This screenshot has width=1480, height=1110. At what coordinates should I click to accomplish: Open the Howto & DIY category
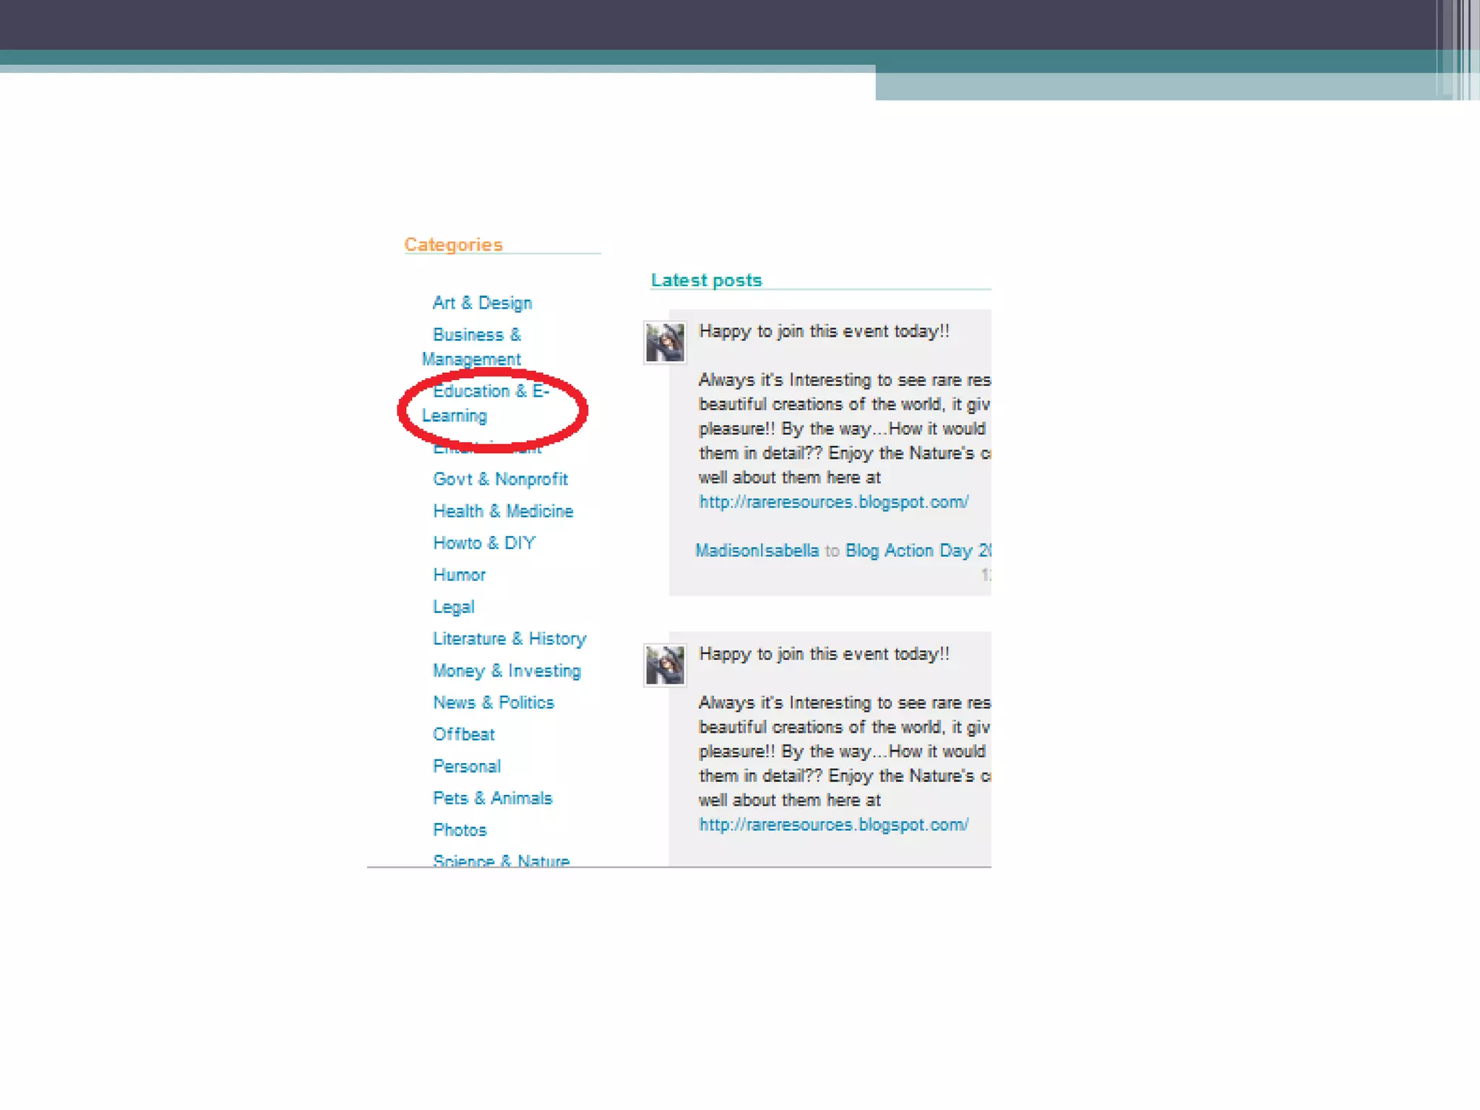click(484, 543)
